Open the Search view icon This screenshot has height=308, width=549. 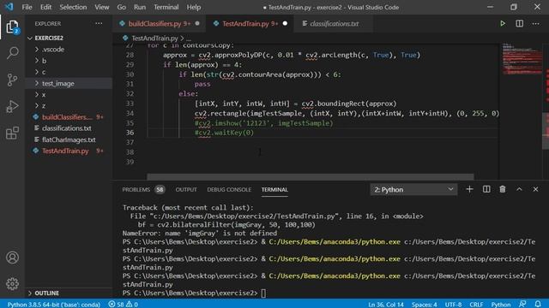pyautogui.click(x=12, y=53)
